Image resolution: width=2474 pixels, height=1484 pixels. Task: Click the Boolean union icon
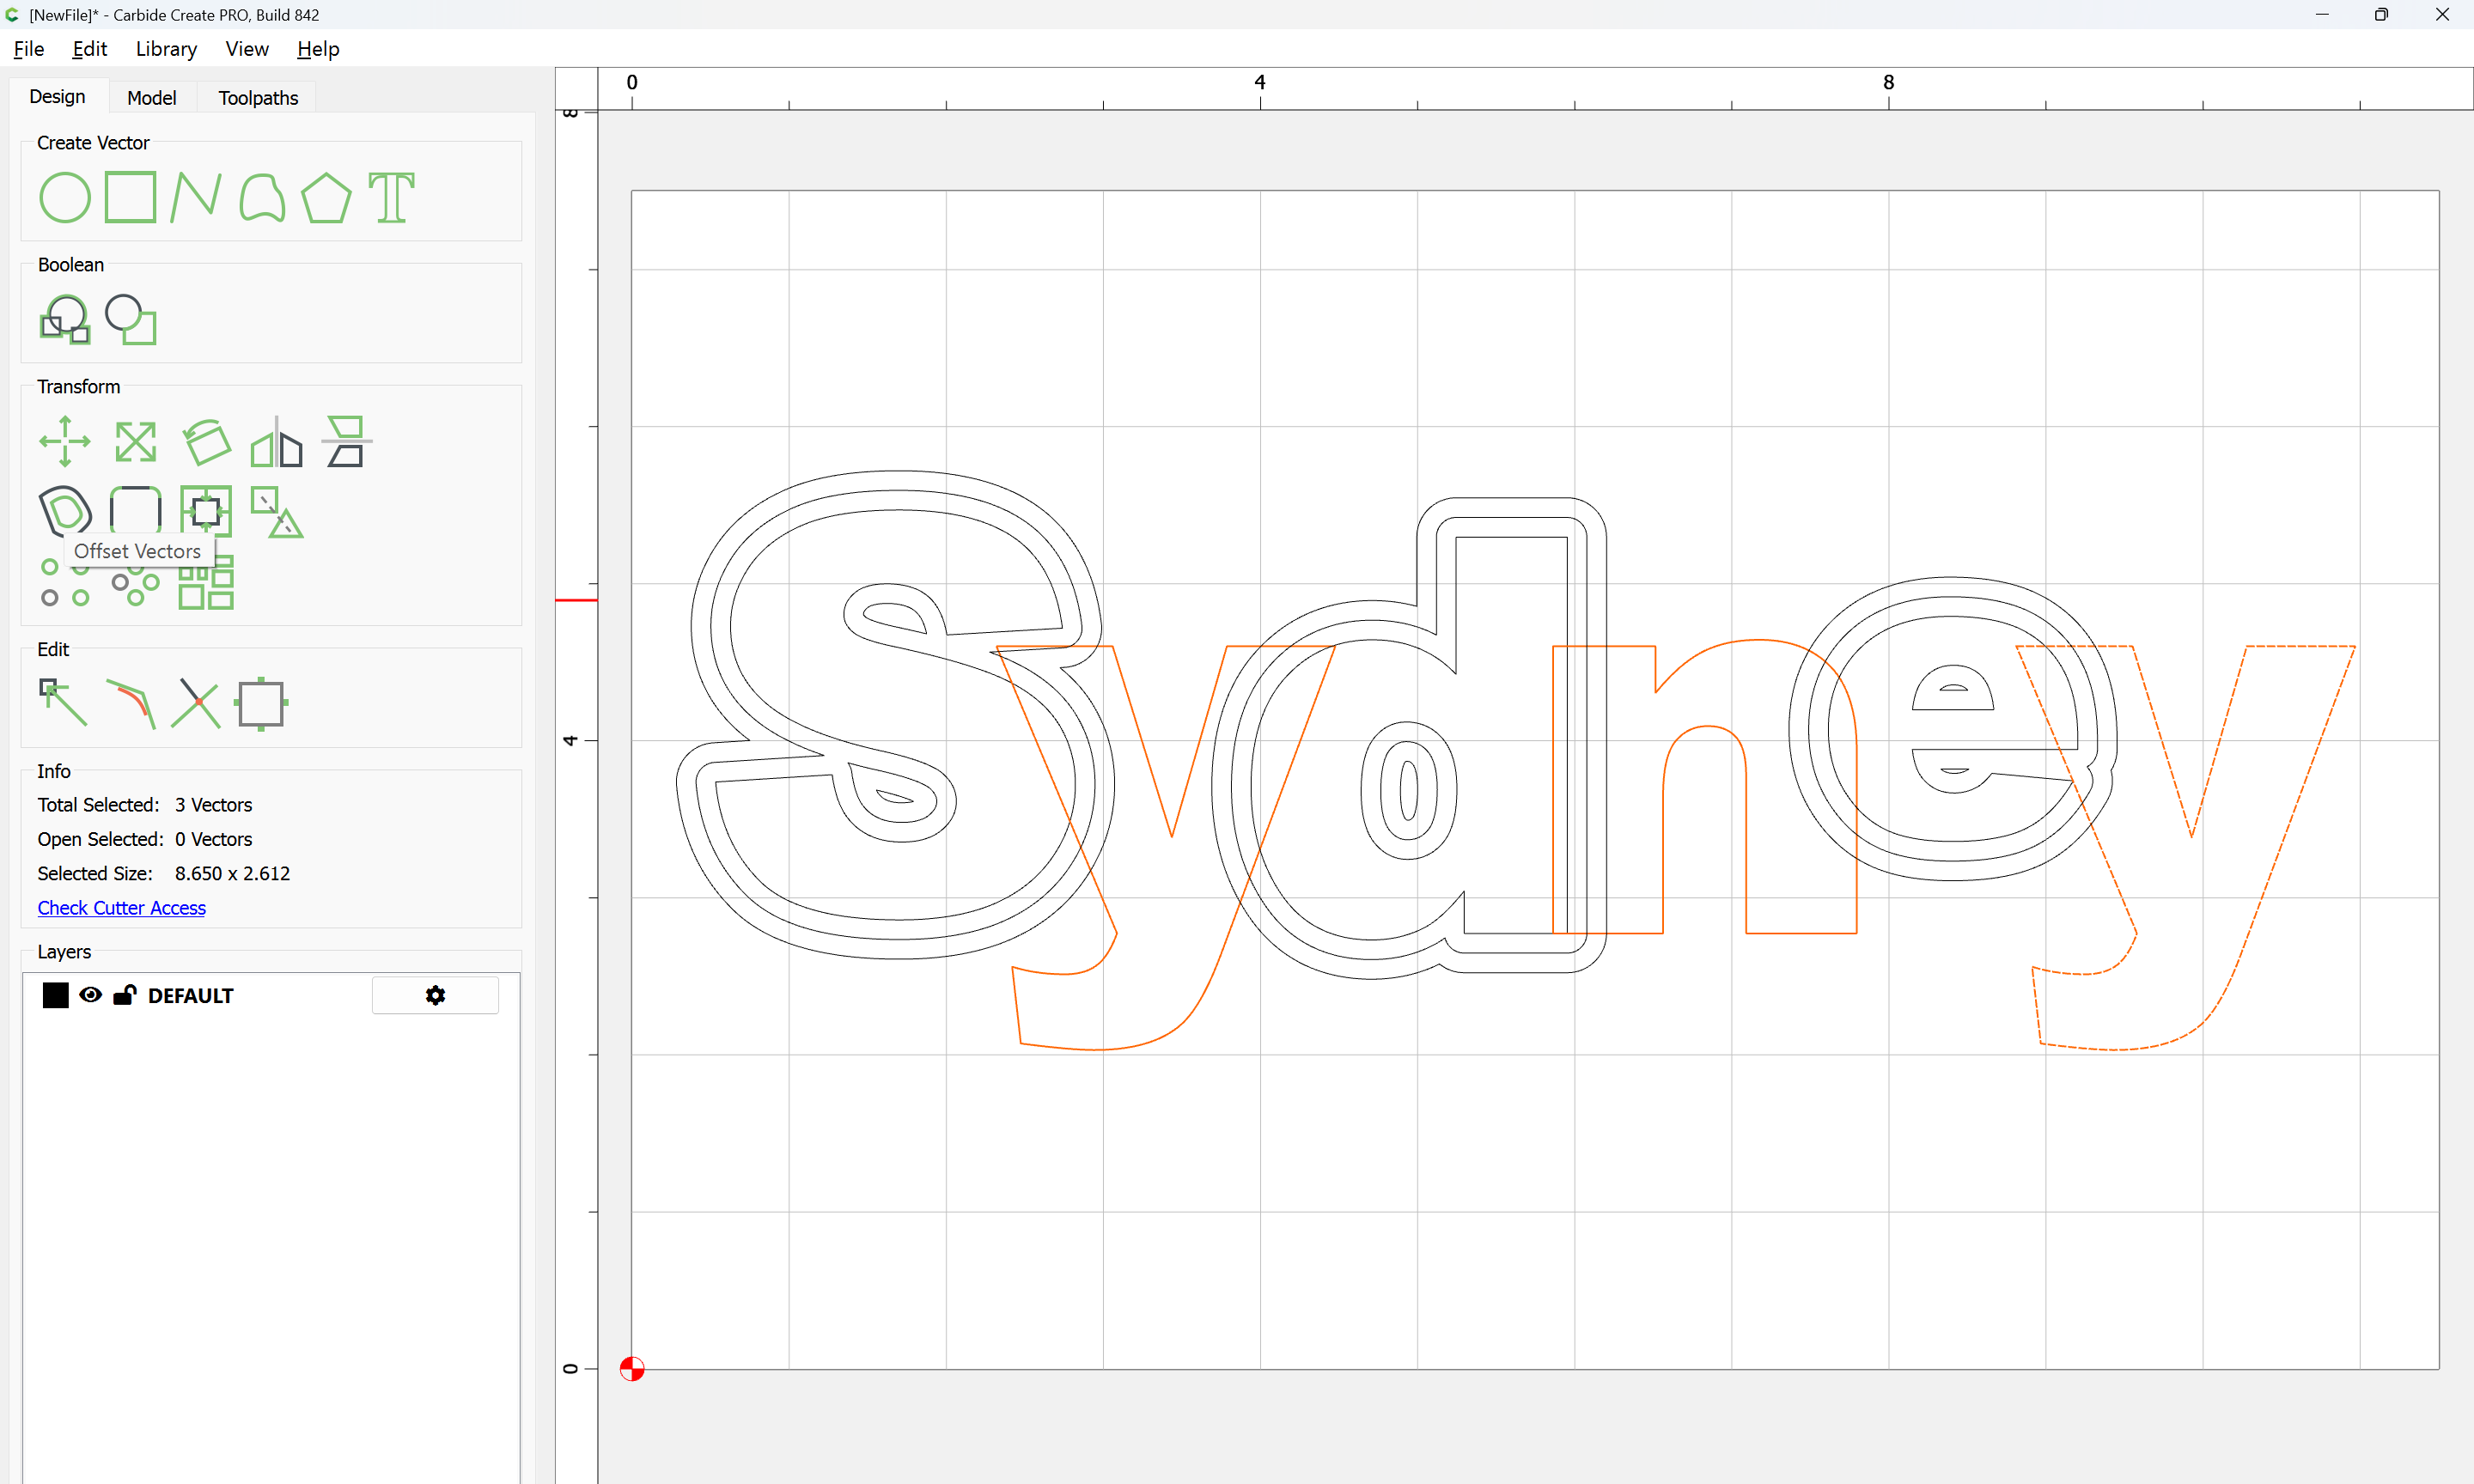pos(65,320)
